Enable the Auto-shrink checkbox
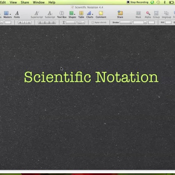 [x=93, y=22]
